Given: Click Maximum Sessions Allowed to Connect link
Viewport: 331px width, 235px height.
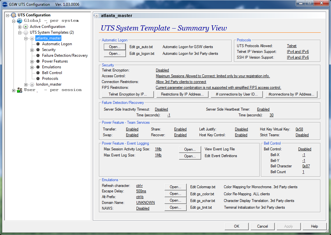Looking at the screenshot, I should pyautogui.click(x=212, y=76).
